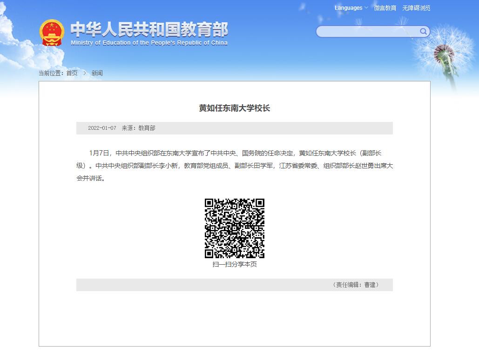Go to 首页 in breadcrumb
The image size is (479, 354).
coord(72,73)
